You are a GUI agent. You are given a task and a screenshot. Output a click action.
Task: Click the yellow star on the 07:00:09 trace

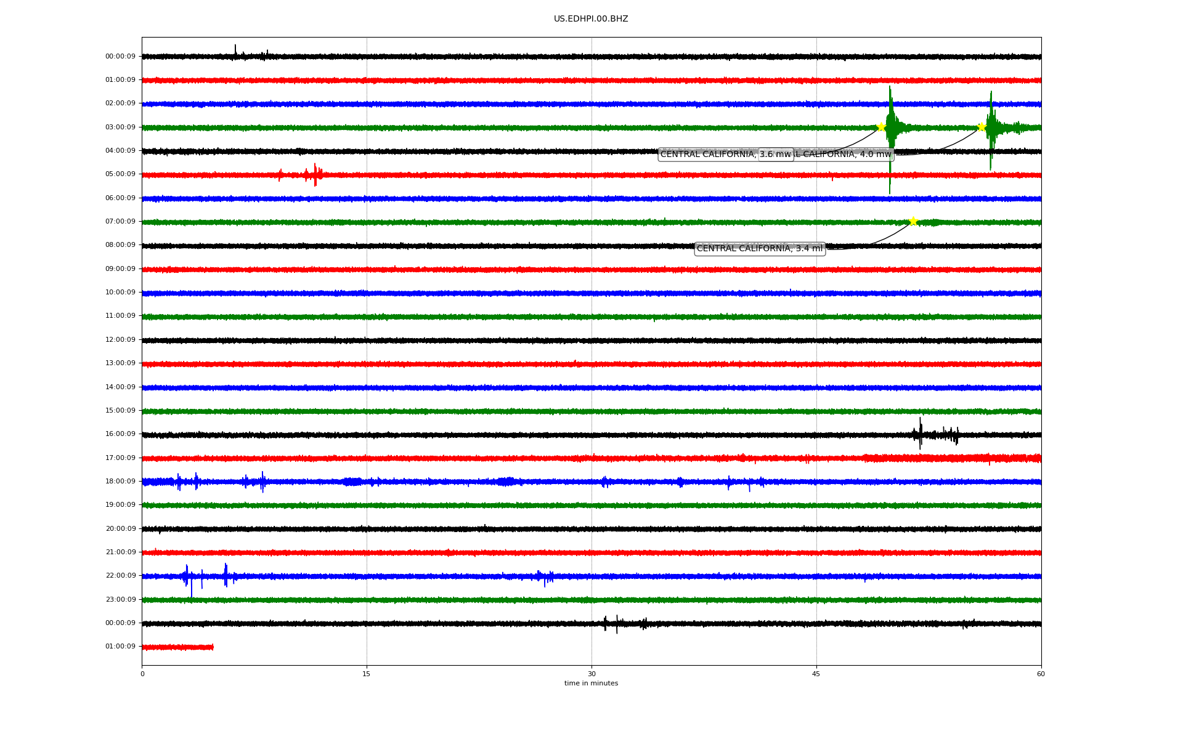pos(913,221)
